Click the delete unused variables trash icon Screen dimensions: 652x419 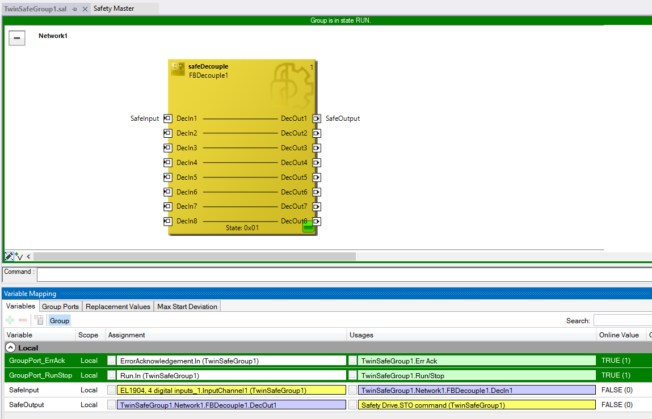39,320
